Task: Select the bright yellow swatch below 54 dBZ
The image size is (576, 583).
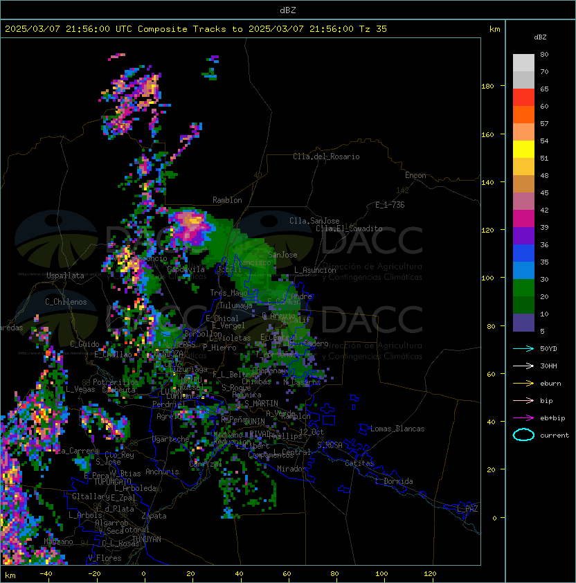Action: (x=523, y=149)
